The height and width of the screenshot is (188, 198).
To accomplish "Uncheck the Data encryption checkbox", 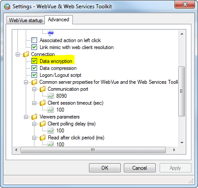I will 34,61.
